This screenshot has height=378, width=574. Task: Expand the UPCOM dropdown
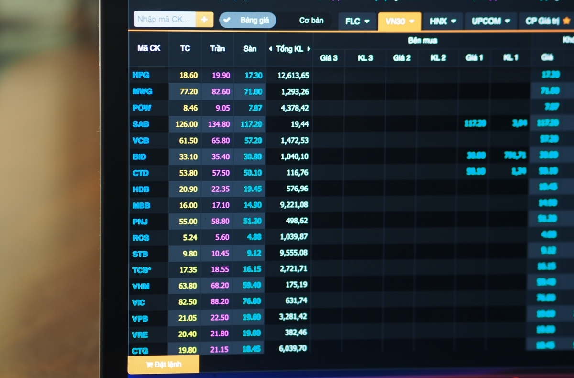pyautogui.click(x=491, y=22)
